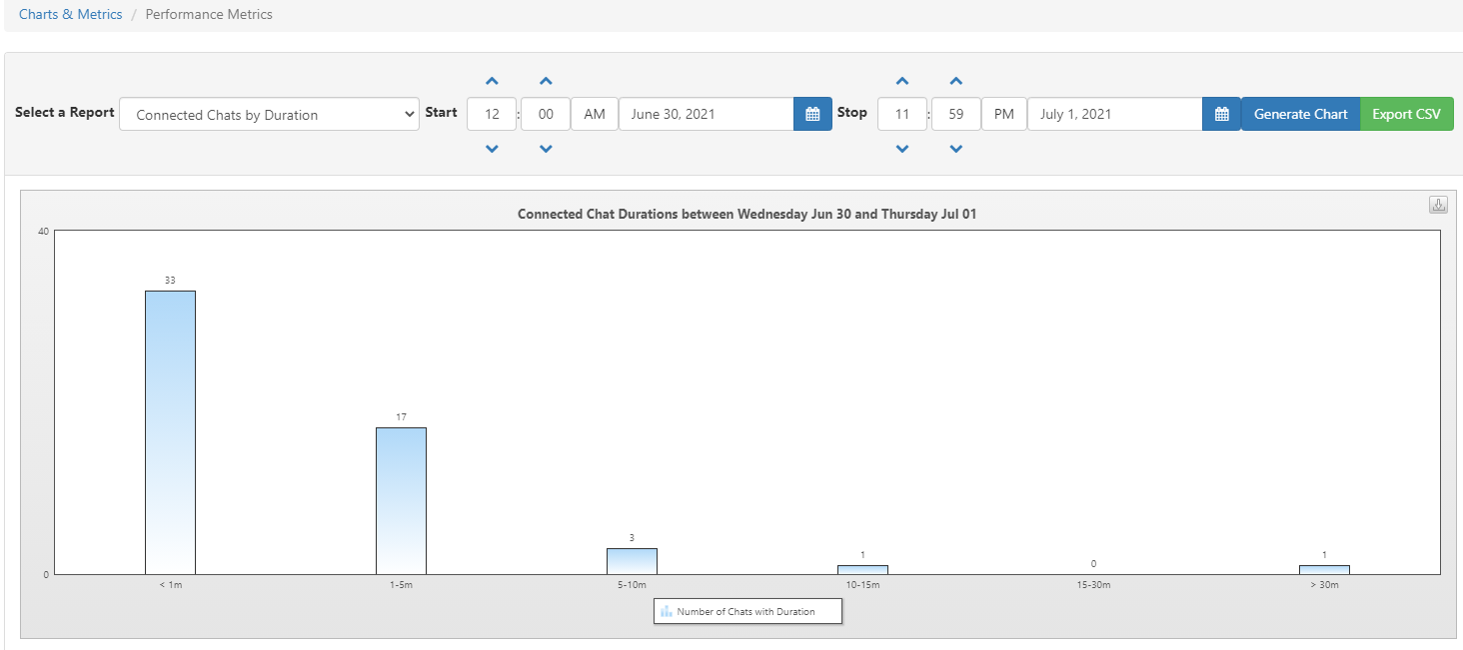Click the '1-5m' axis label
The width and height of the screenshot is (1463, 650).
(401, 584)
